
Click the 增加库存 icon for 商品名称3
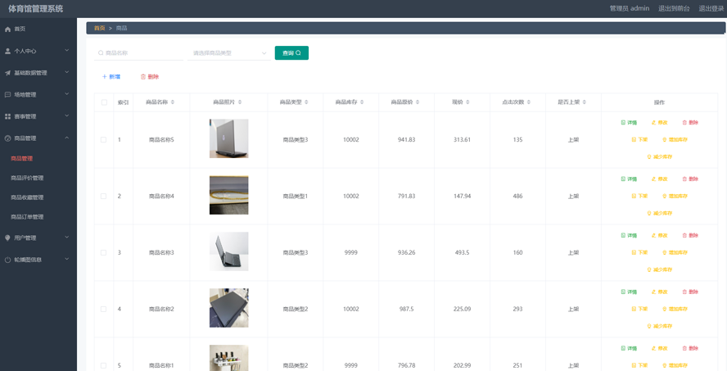(x=665, y=253)
